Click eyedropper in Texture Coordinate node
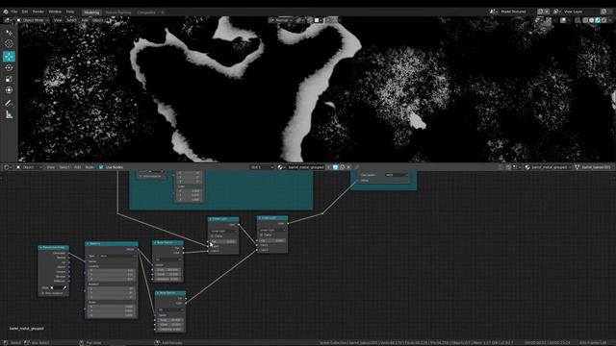 [64, 287]
